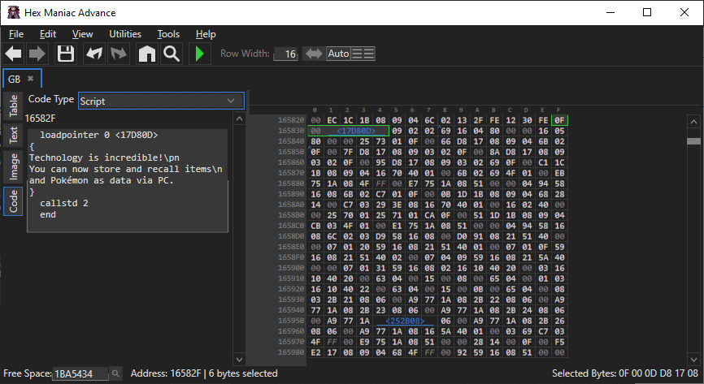Follow the <17D80D> pointer in hex view
Viewport: 704px width, 384px height.
pos(355,130)
